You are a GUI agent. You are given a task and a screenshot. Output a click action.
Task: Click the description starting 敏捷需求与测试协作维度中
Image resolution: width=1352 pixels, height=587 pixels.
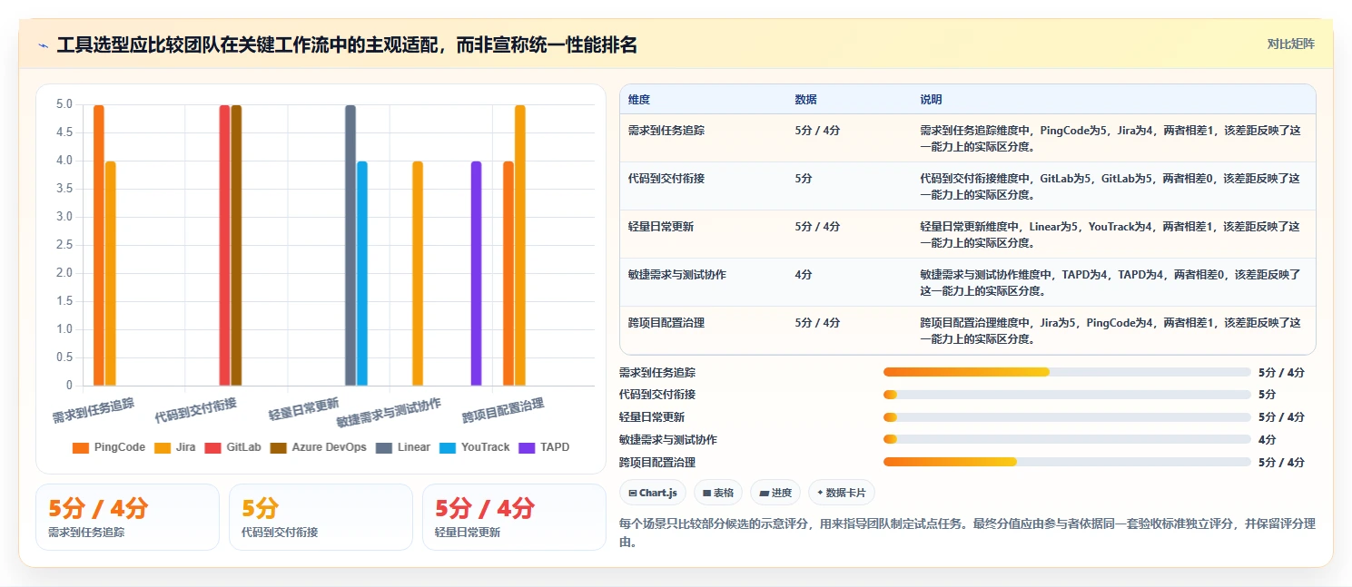[1110, 283]
